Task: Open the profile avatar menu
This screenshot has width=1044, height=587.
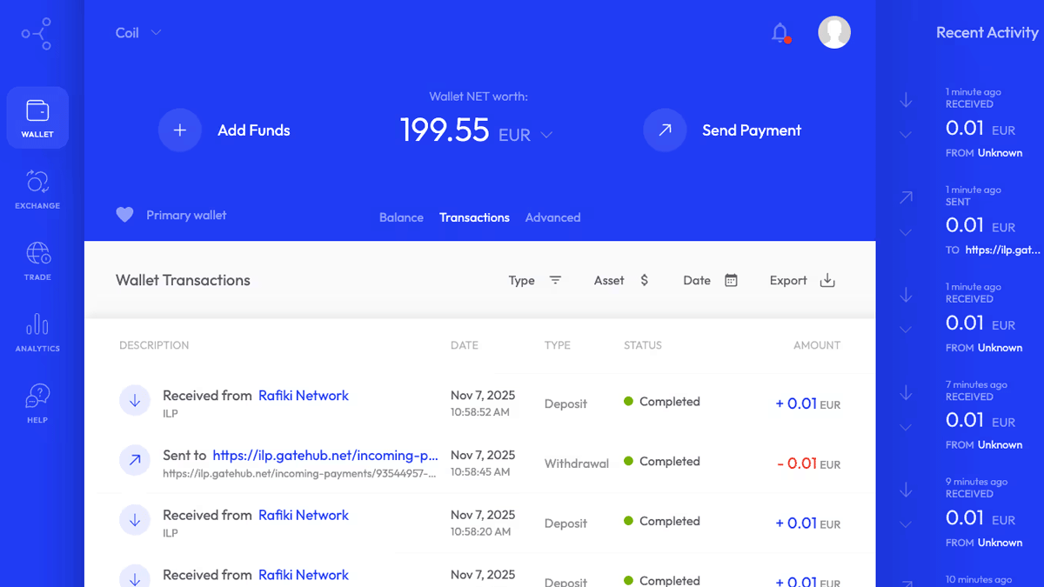Action: click(x=833, y=32)
